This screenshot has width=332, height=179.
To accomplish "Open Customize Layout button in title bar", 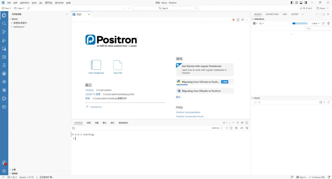I will click(296, 2).
